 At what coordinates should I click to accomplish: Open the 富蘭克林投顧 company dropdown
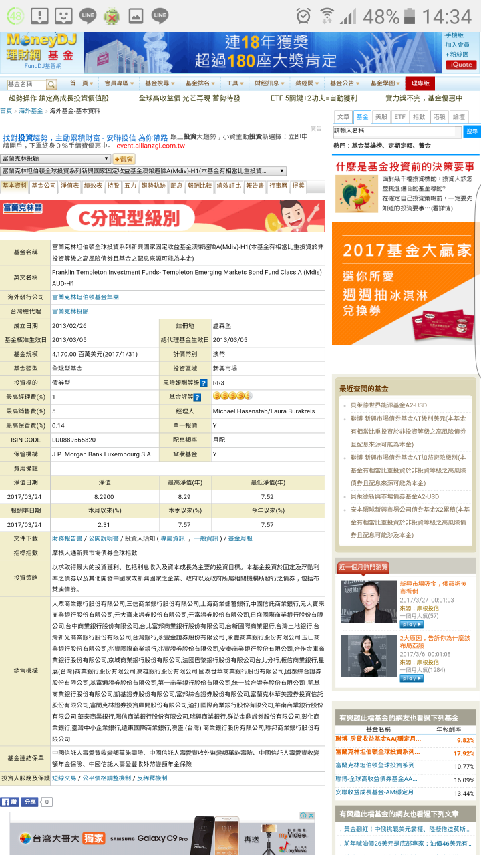[56, 159]
